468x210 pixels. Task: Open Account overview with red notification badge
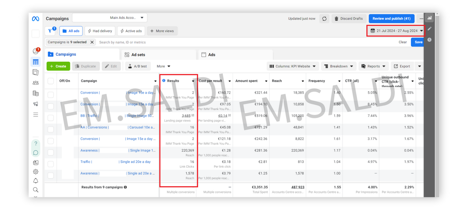point(36,51)
